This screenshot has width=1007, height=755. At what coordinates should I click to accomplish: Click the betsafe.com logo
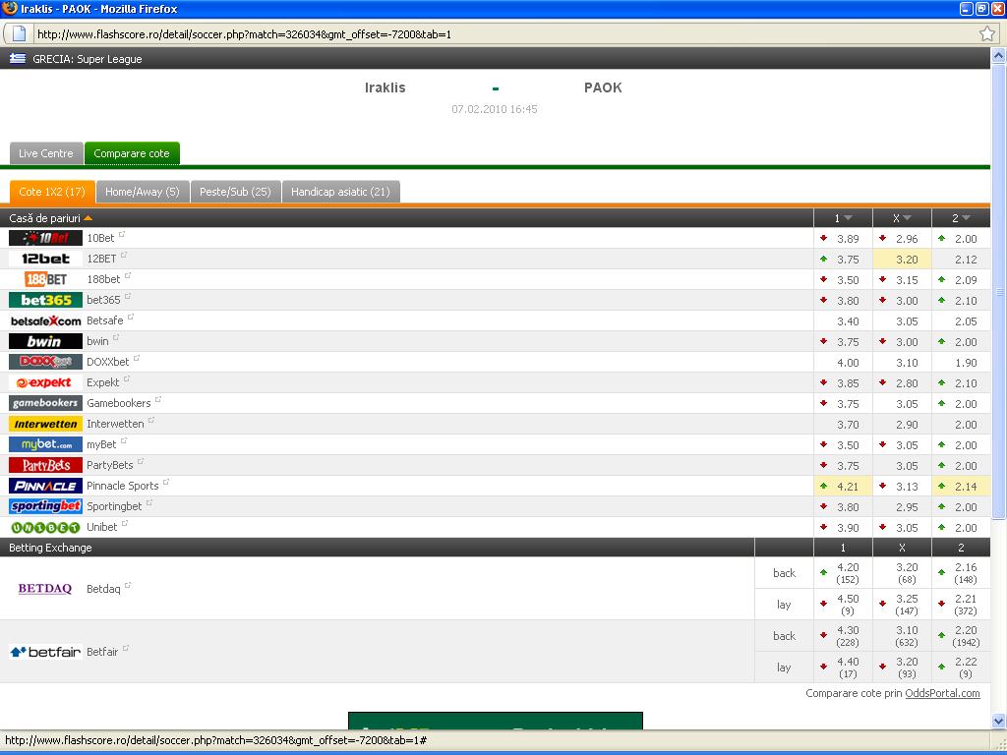45,320
